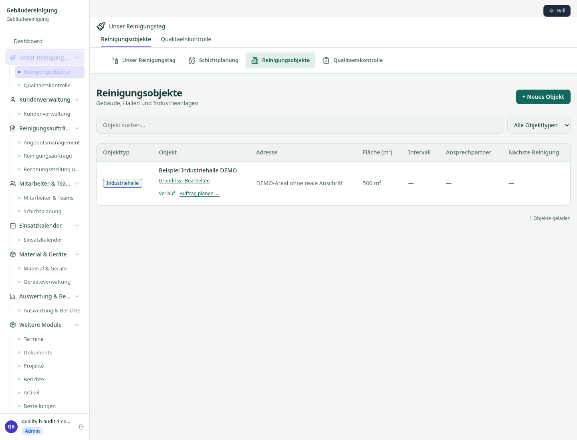Click the box icon of Material & Geräte group
Viewport: 577px width, 440px height.
click(x=13, y=254)
